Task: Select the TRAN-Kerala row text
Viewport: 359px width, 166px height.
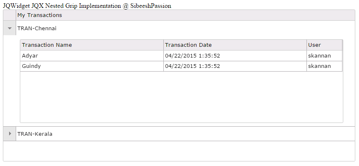Action: 35,134
